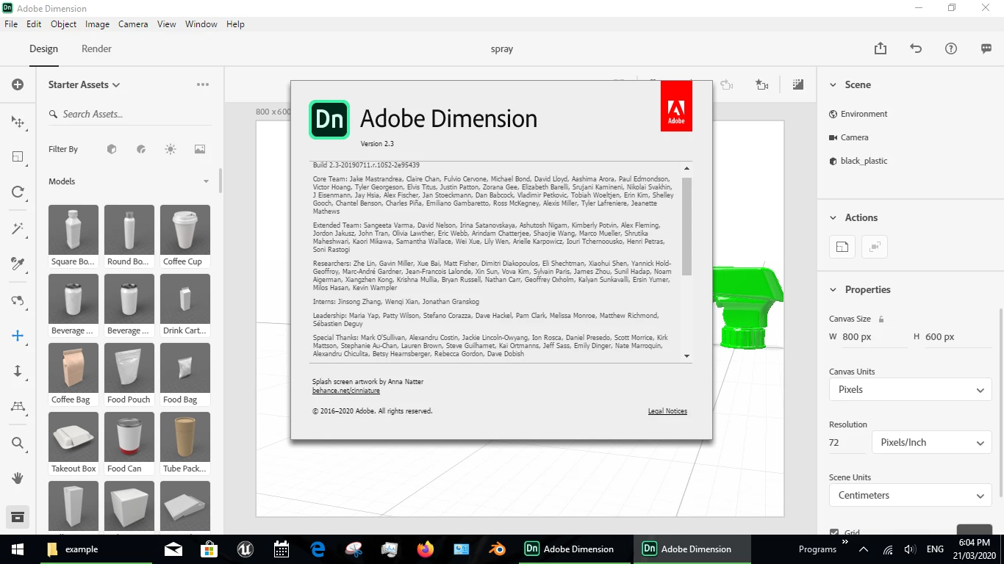Image resolution: width=1004 pixels, height=564 pixels.
Task: Open the Legal Notices link
Action: (667, 411)
